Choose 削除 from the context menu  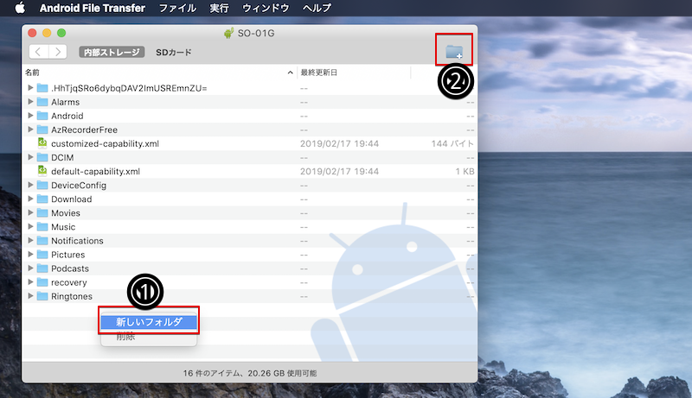click(125, 337)
